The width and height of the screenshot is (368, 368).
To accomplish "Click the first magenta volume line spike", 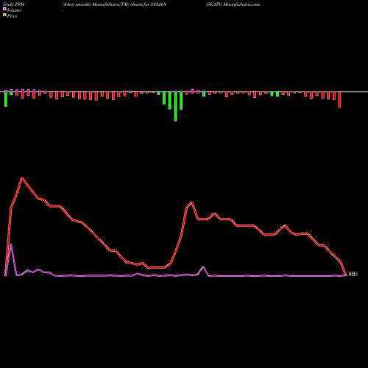I will click(11, 244).
